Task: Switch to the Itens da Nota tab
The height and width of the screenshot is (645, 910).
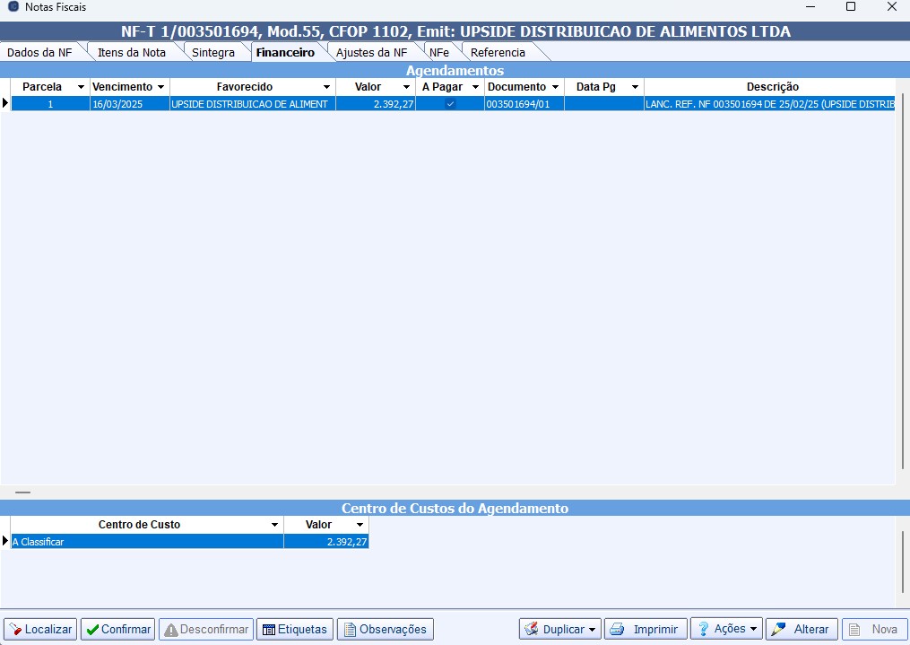Action: [x=132, y=52]
